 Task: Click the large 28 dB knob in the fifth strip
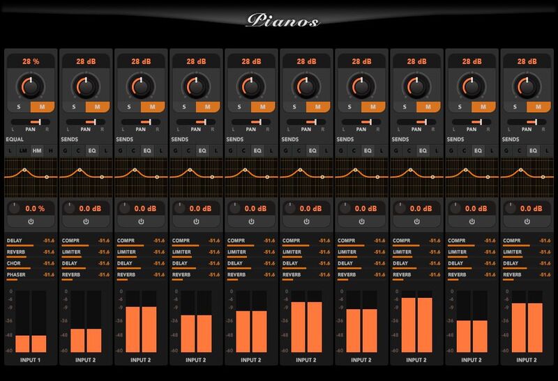coord(251,86)
